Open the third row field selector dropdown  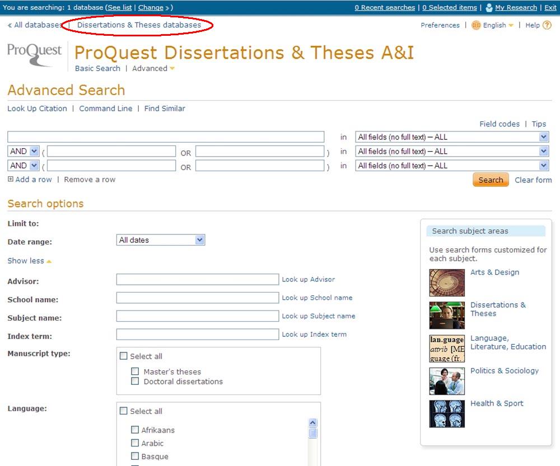[x=452, y=166]
